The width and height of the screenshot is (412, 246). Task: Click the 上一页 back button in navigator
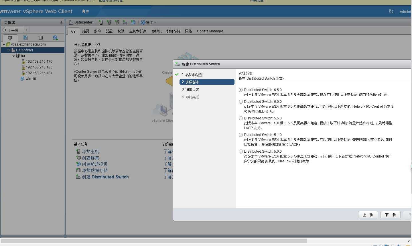coord(13,30)
